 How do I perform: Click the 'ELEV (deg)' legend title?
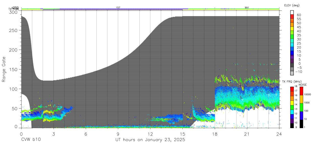click(292, 5)
